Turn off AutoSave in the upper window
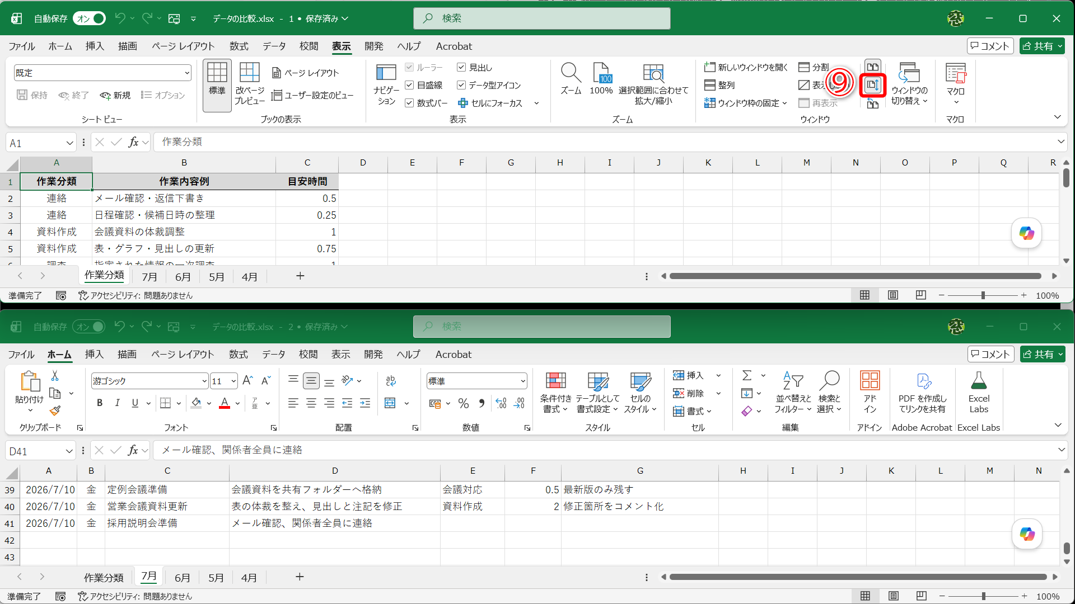Viewport: 1075px width, 604px height. 90,18
